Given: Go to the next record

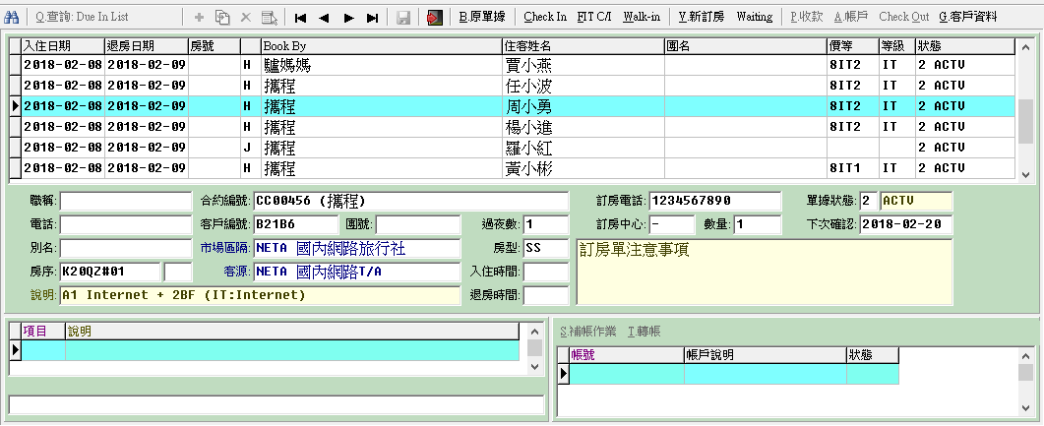Looking at the screenshot, I should (x=348, y=17).
